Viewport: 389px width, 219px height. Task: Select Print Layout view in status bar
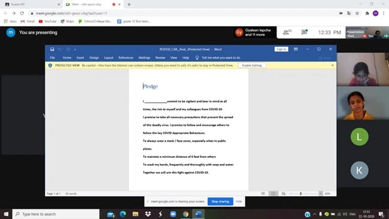coord(273,193)
